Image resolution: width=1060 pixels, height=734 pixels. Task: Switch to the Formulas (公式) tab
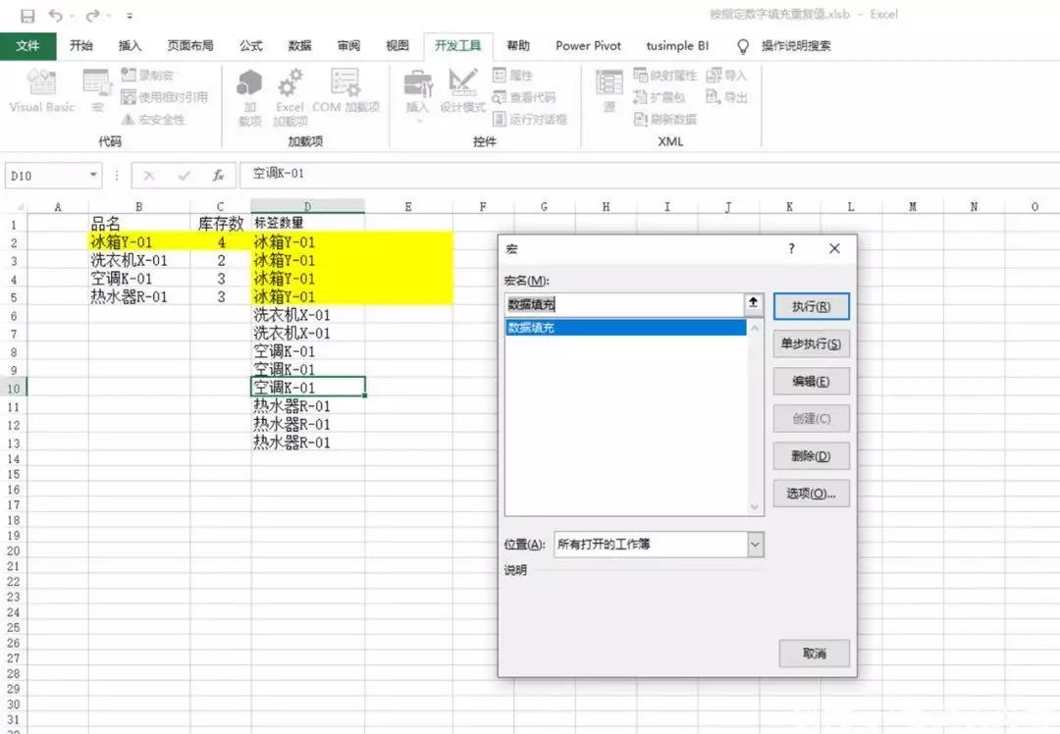click(x=251, y=46)
